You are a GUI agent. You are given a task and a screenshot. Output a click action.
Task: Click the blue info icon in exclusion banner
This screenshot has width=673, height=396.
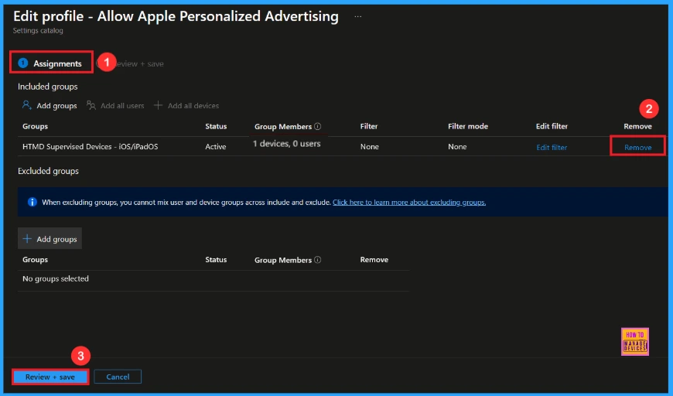click(32, 202)
